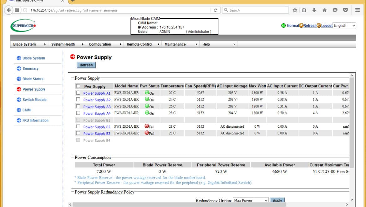Screen dimensions: 366x207
Task: Click vertical scrollbar down arrow
Action: (x=352, y=200)
